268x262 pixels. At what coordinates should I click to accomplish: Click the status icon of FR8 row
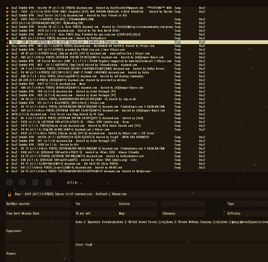click(x=7, y=92)
